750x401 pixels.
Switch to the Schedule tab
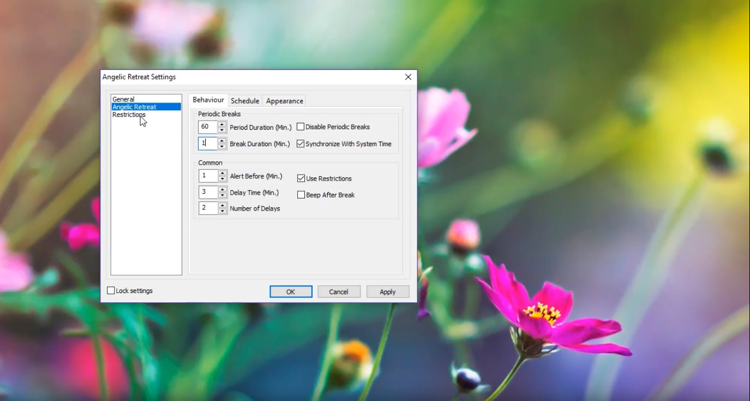[245, 101]
